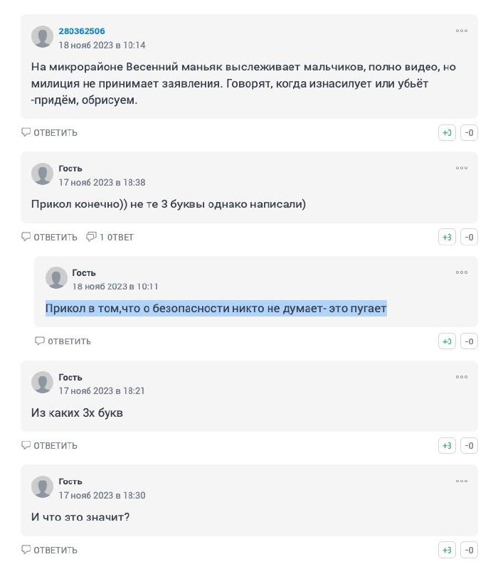Downvote the 'Из каких 3х букв' comment
The height and width of the screenshot is (569, 498).
tap(469, 446)
